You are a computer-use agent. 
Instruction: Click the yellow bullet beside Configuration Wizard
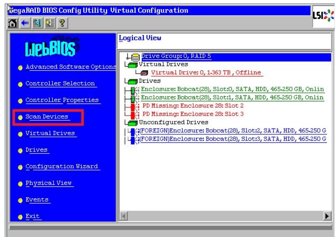click(20, 167)
